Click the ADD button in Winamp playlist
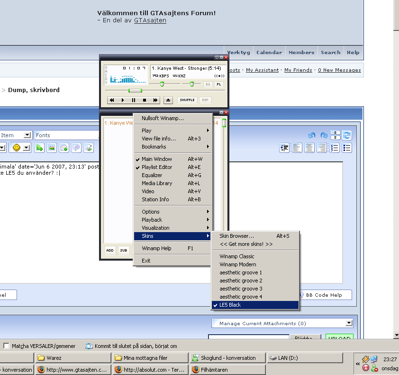Viewport: 399px width, 375px height. point(110,250)
